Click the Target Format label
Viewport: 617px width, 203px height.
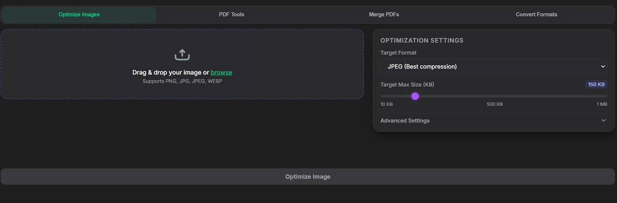tap(398, 53)
